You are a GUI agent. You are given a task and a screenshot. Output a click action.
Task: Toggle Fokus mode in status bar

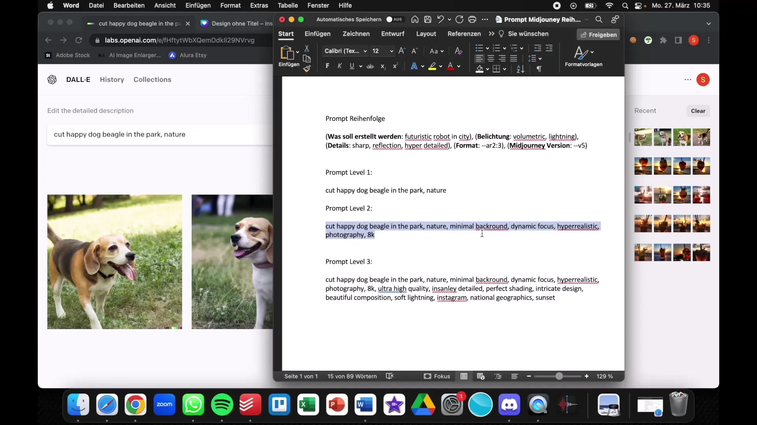(x=437, y=376)
